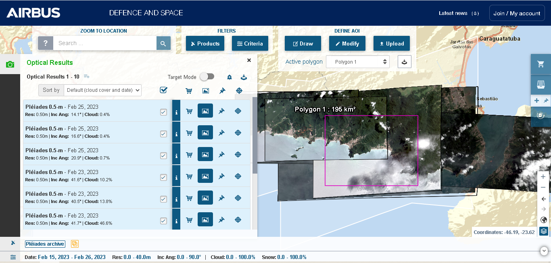This screenshot has height=263, width=551.
Task: Target the Inc Ang 20.9° result footprint
Action: (238, 155)
